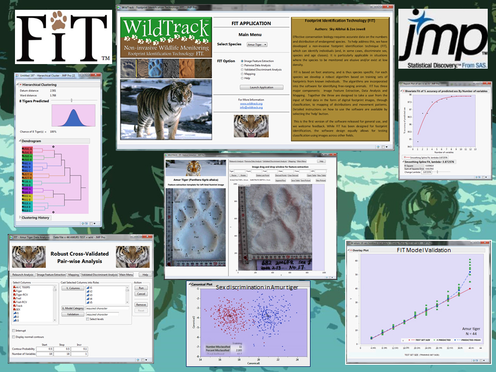Click first pawprint thumbnail in WildTrack banner strip

128,68
